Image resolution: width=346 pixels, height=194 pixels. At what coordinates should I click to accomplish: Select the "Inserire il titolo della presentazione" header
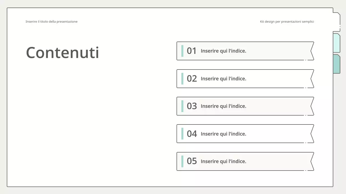(x=51, y=22)
